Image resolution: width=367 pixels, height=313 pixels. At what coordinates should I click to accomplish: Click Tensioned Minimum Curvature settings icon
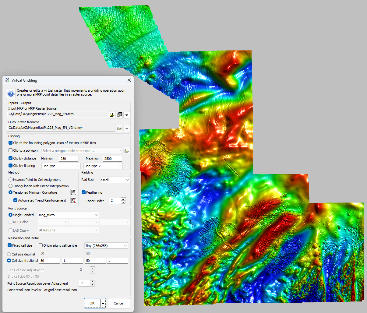(74, 192)
